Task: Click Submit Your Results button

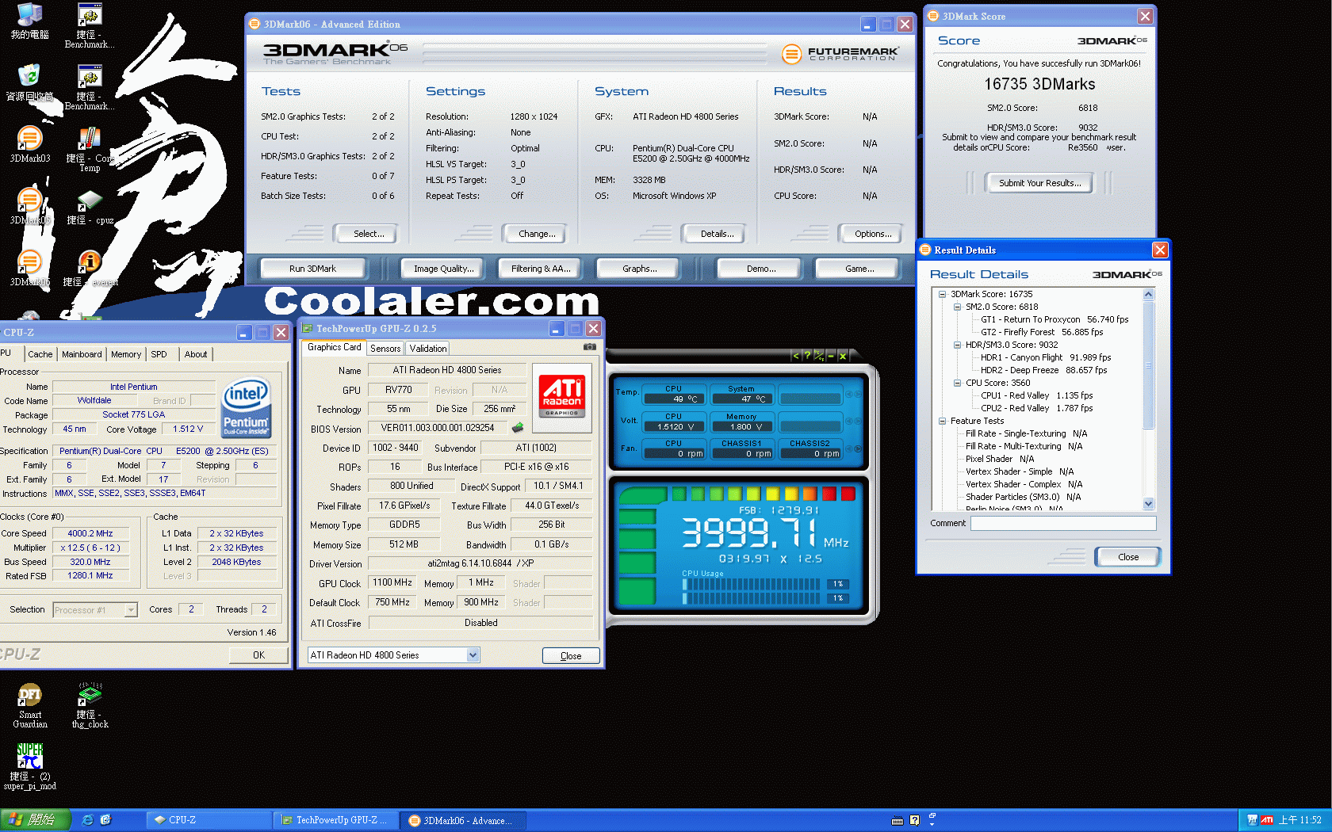Action: [x=1039, y=183]
